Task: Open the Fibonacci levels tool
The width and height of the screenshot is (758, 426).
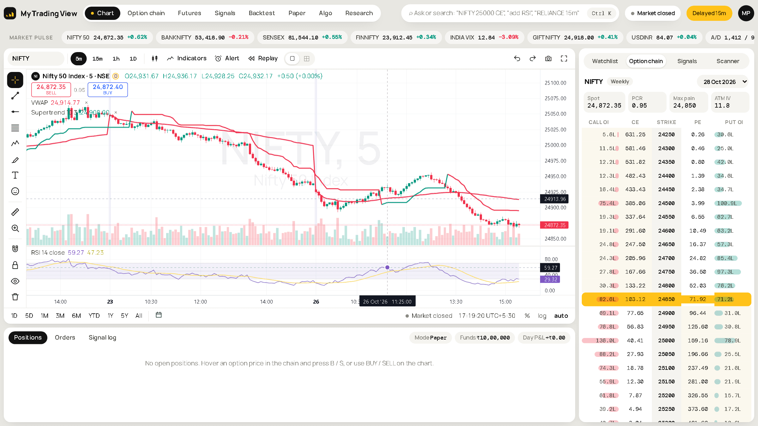Action: pyautogui.click(x=15, y=128)
